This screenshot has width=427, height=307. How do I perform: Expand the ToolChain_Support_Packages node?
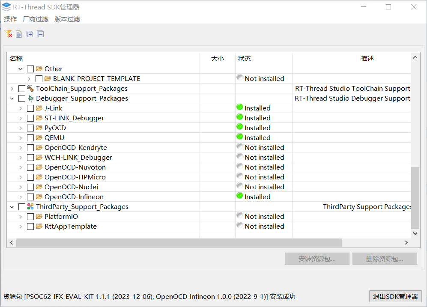click(x=12, y=89)
